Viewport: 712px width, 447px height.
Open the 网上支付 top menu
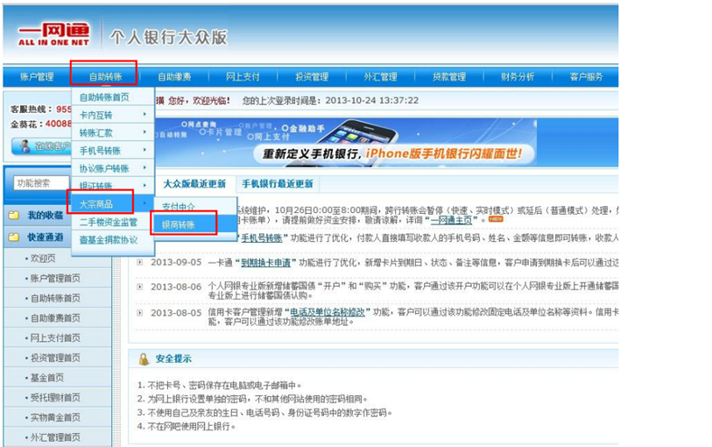[x=243, y=77]
